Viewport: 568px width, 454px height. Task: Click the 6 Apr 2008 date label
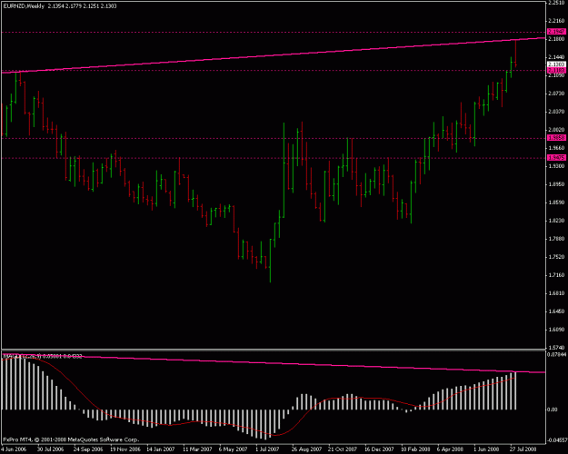[x=450, y=449]
